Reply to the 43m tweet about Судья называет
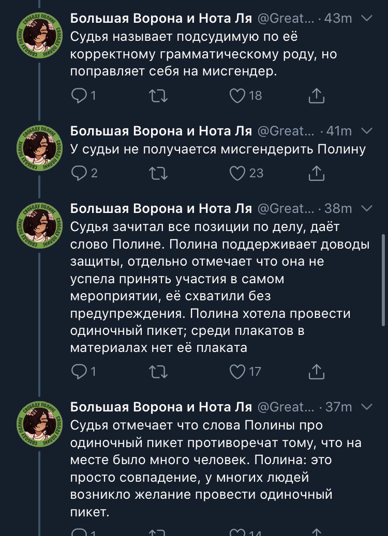 coord(79,96)
